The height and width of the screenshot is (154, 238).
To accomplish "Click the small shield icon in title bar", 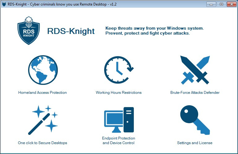I will click(x=4, y=4).
